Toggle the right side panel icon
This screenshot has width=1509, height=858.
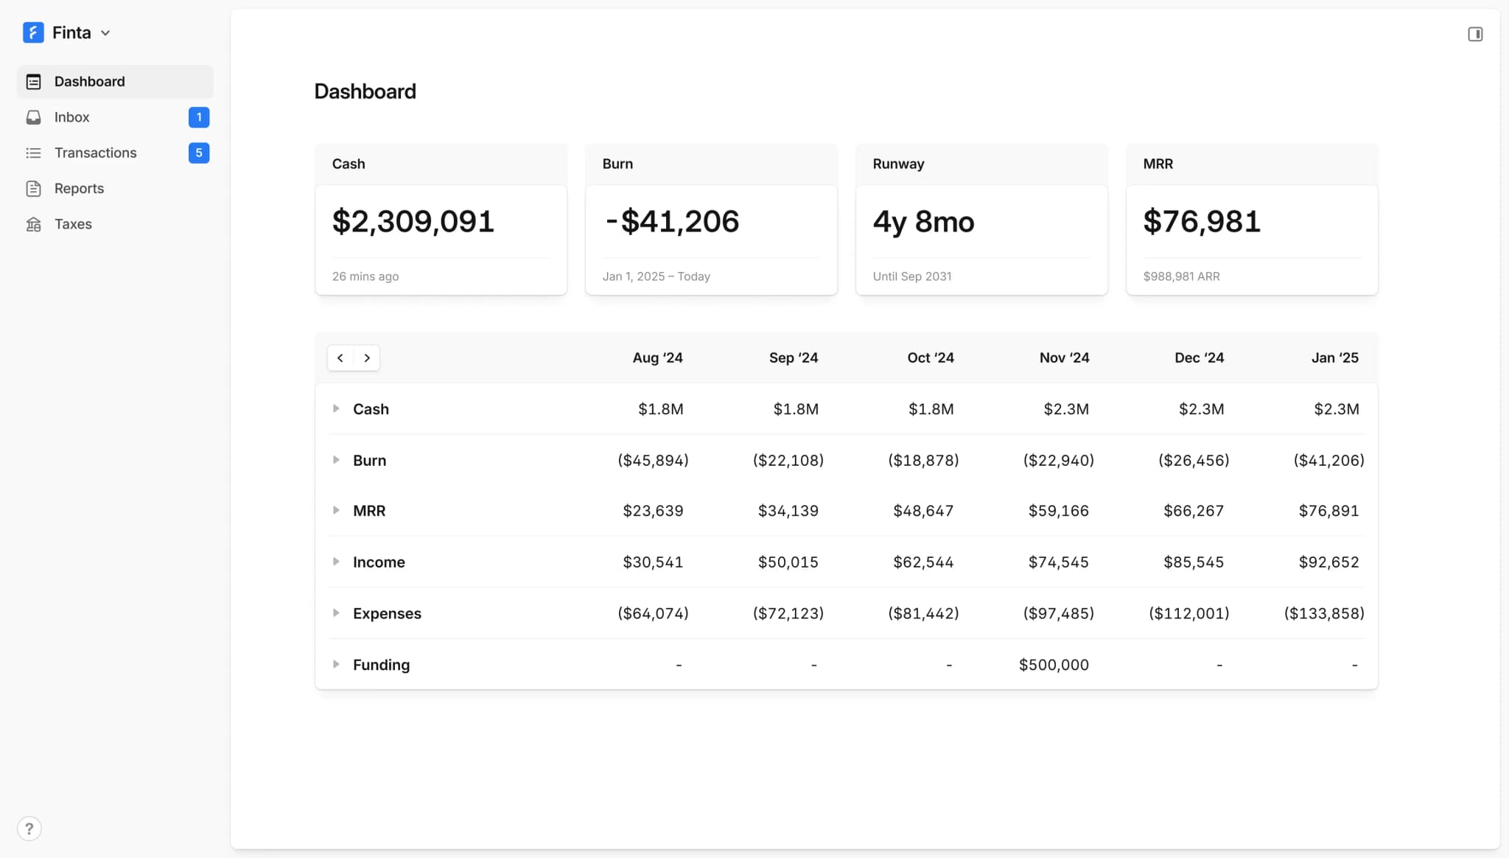tap(1474, 34)
